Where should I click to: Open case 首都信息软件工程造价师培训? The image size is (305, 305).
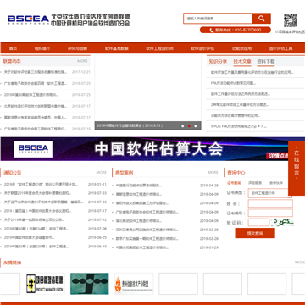(139, 194)
